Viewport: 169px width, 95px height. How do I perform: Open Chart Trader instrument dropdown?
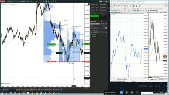pos(95,23)
